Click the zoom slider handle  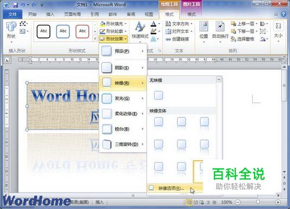pos(258,202)
